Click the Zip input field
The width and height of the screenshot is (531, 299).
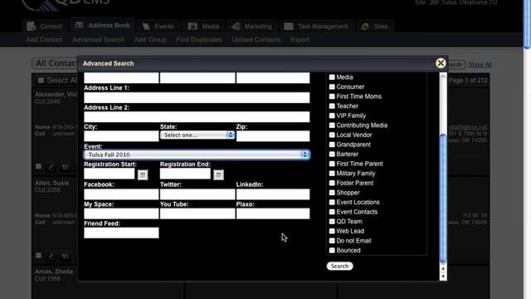pyautogui.click(x=273, y=136)
